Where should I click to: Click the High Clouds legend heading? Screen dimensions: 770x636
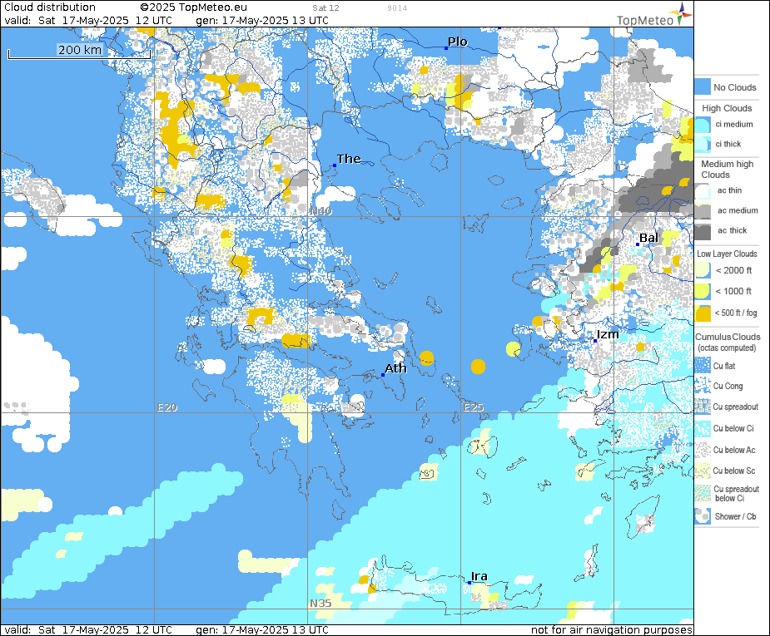[x=727, y=108]
